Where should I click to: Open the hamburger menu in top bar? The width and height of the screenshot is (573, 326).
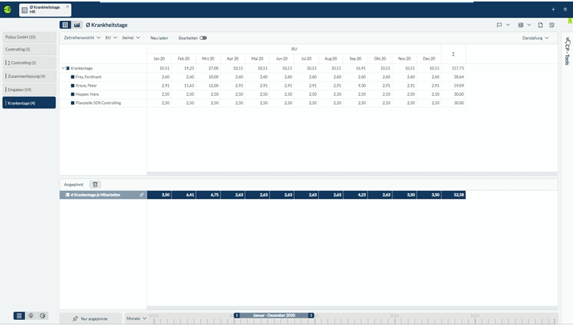tap(564, 9)
